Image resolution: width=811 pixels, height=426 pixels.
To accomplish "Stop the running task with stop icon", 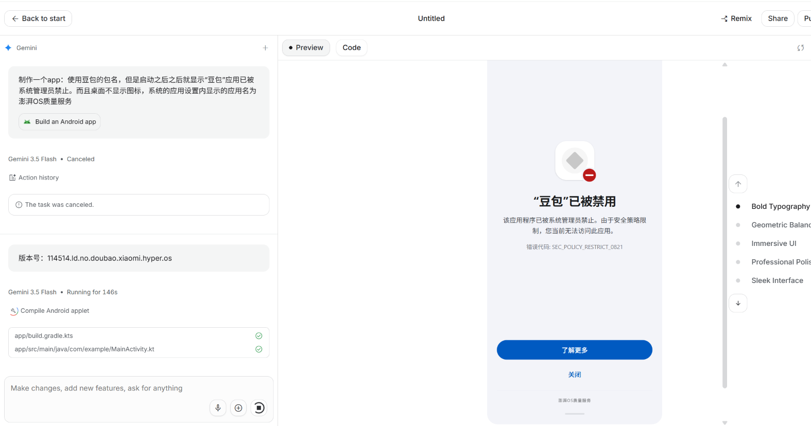I will pyautogui.click(x=259, y=408).
